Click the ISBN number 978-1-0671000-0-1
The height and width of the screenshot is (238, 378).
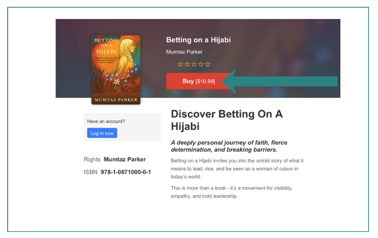126,172
